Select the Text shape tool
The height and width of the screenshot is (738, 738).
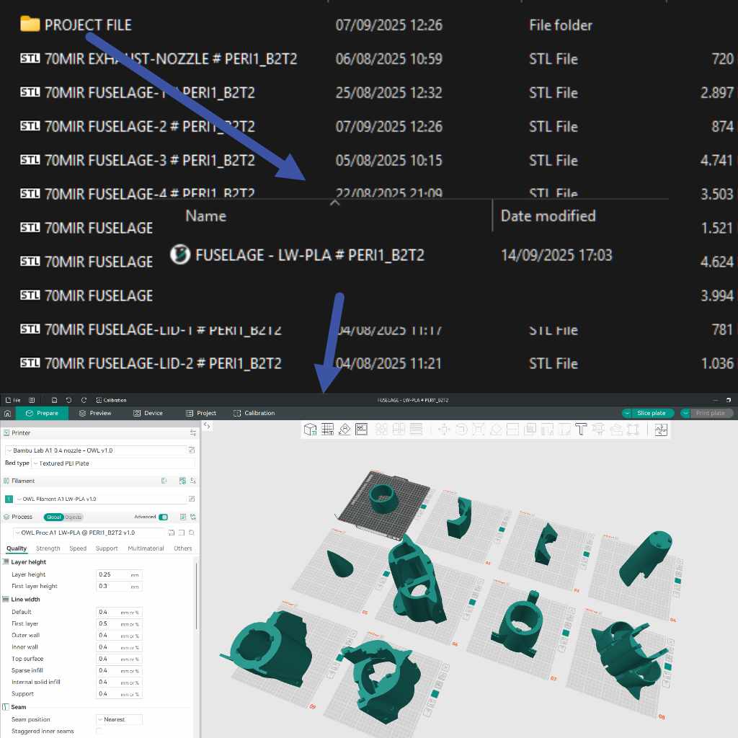click(x=582, y=430)
